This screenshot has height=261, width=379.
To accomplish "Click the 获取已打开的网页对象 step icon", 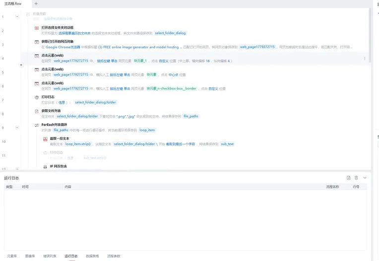I will pyautogui.click(x=37, y=42).
